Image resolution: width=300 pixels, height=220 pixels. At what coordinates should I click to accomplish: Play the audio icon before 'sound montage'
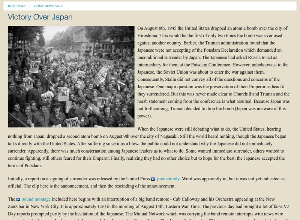tap(18, 199)
